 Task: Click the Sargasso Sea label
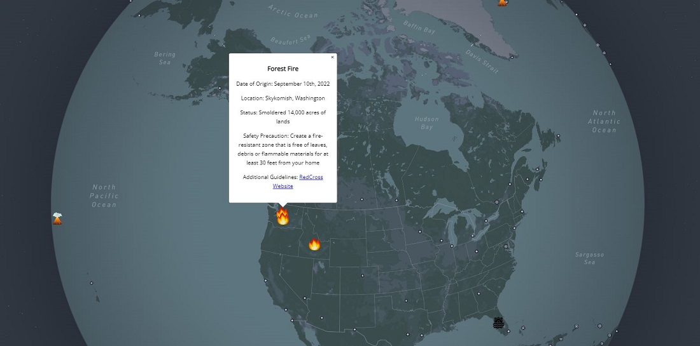pyautogui.click(x=589, y=258)
